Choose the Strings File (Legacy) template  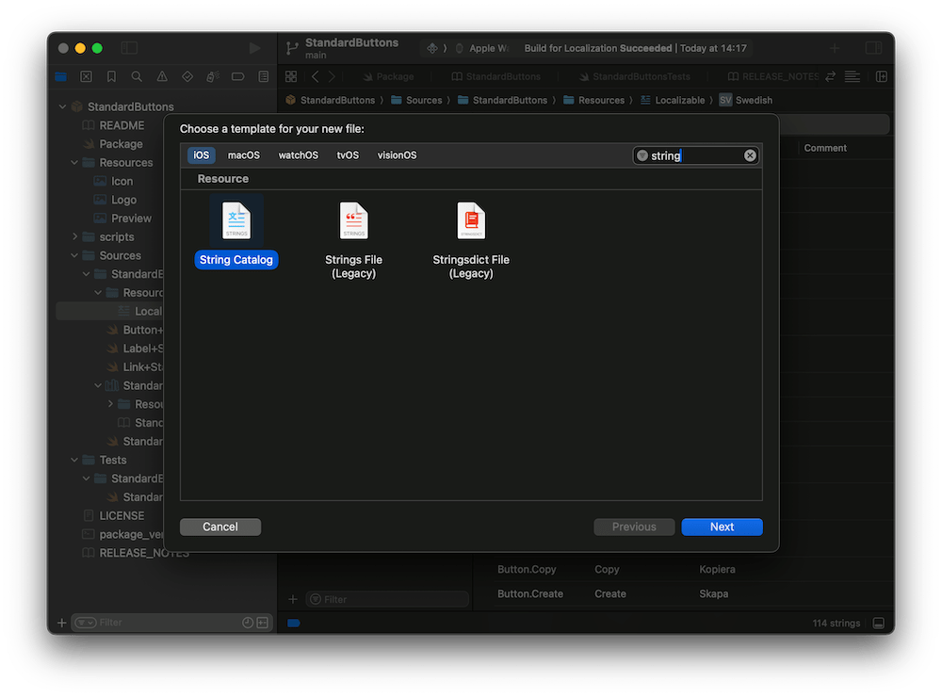click(x=353, y=221)
